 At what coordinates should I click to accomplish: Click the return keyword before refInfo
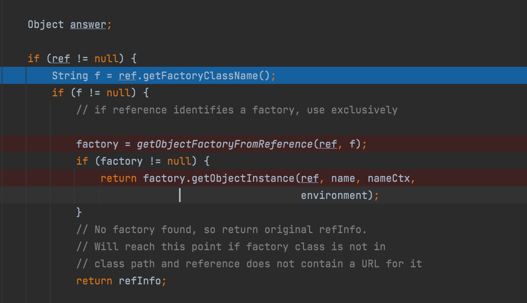[x=94, y=281]
